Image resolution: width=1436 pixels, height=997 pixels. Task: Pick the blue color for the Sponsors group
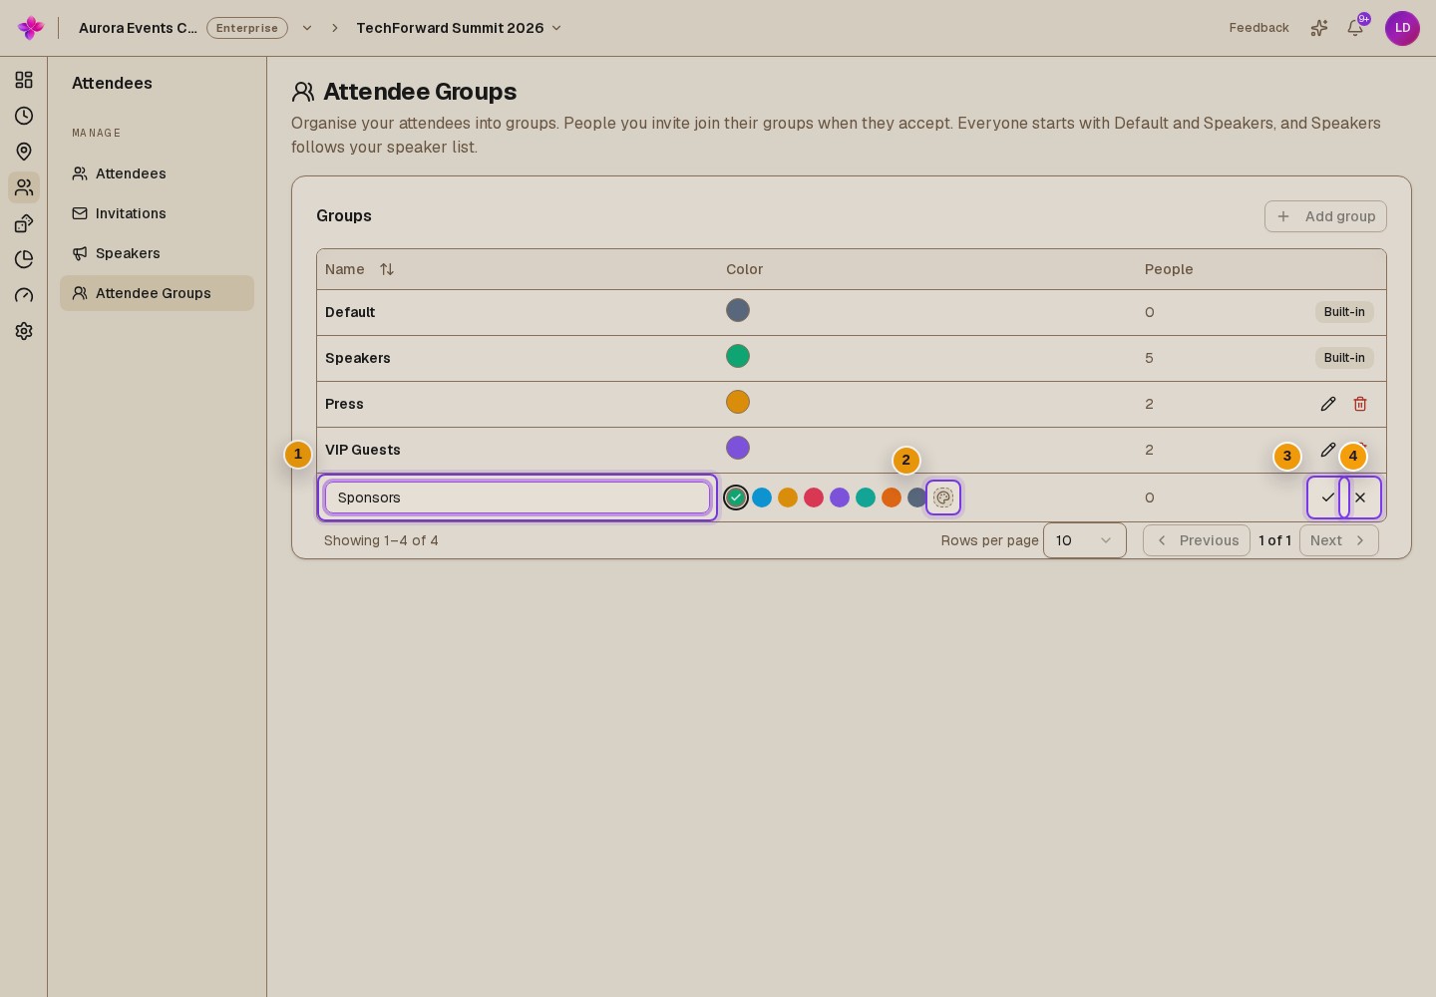(762, 498)
